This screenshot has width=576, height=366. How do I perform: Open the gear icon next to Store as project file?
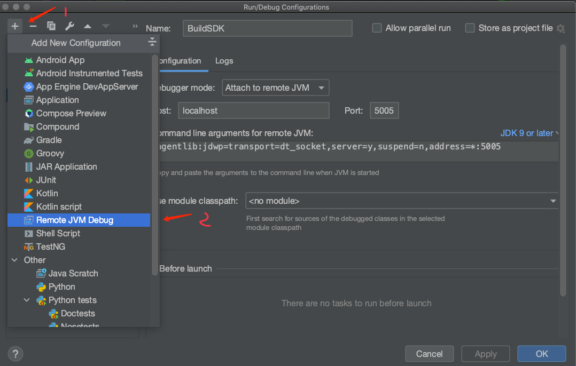point(561,28)
